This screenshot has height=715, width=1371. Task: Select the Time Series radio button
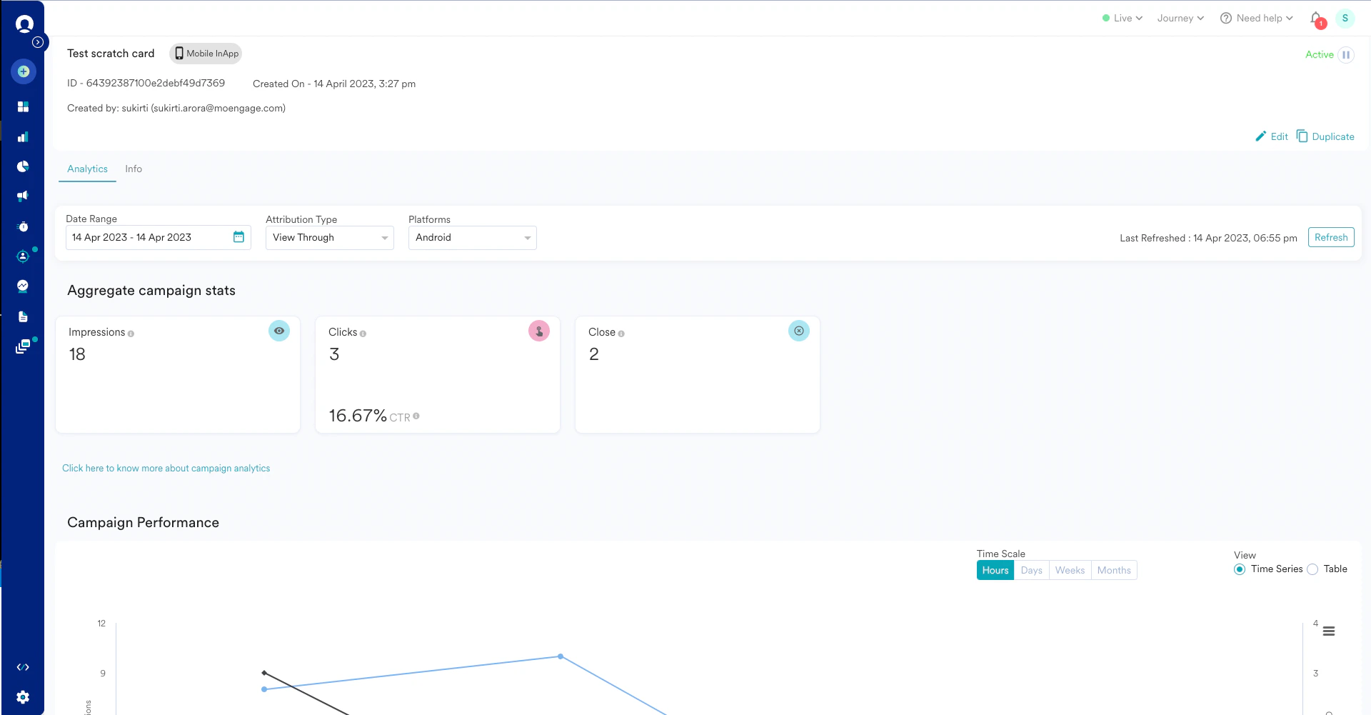pyautogui.click(x=1240, y=569)
